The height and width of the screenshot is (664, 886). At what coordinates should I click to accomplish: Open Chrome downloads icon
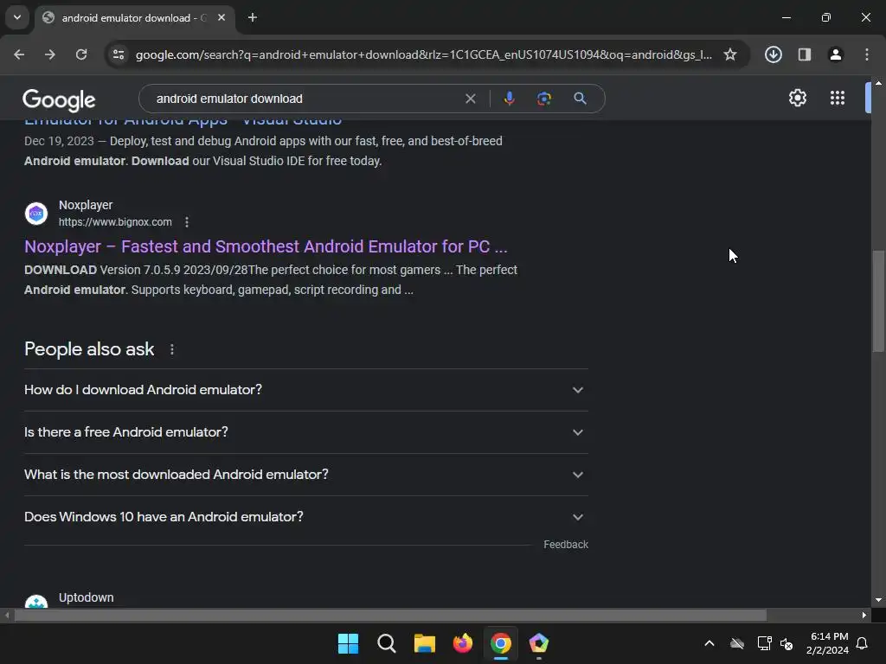point(773,54)
